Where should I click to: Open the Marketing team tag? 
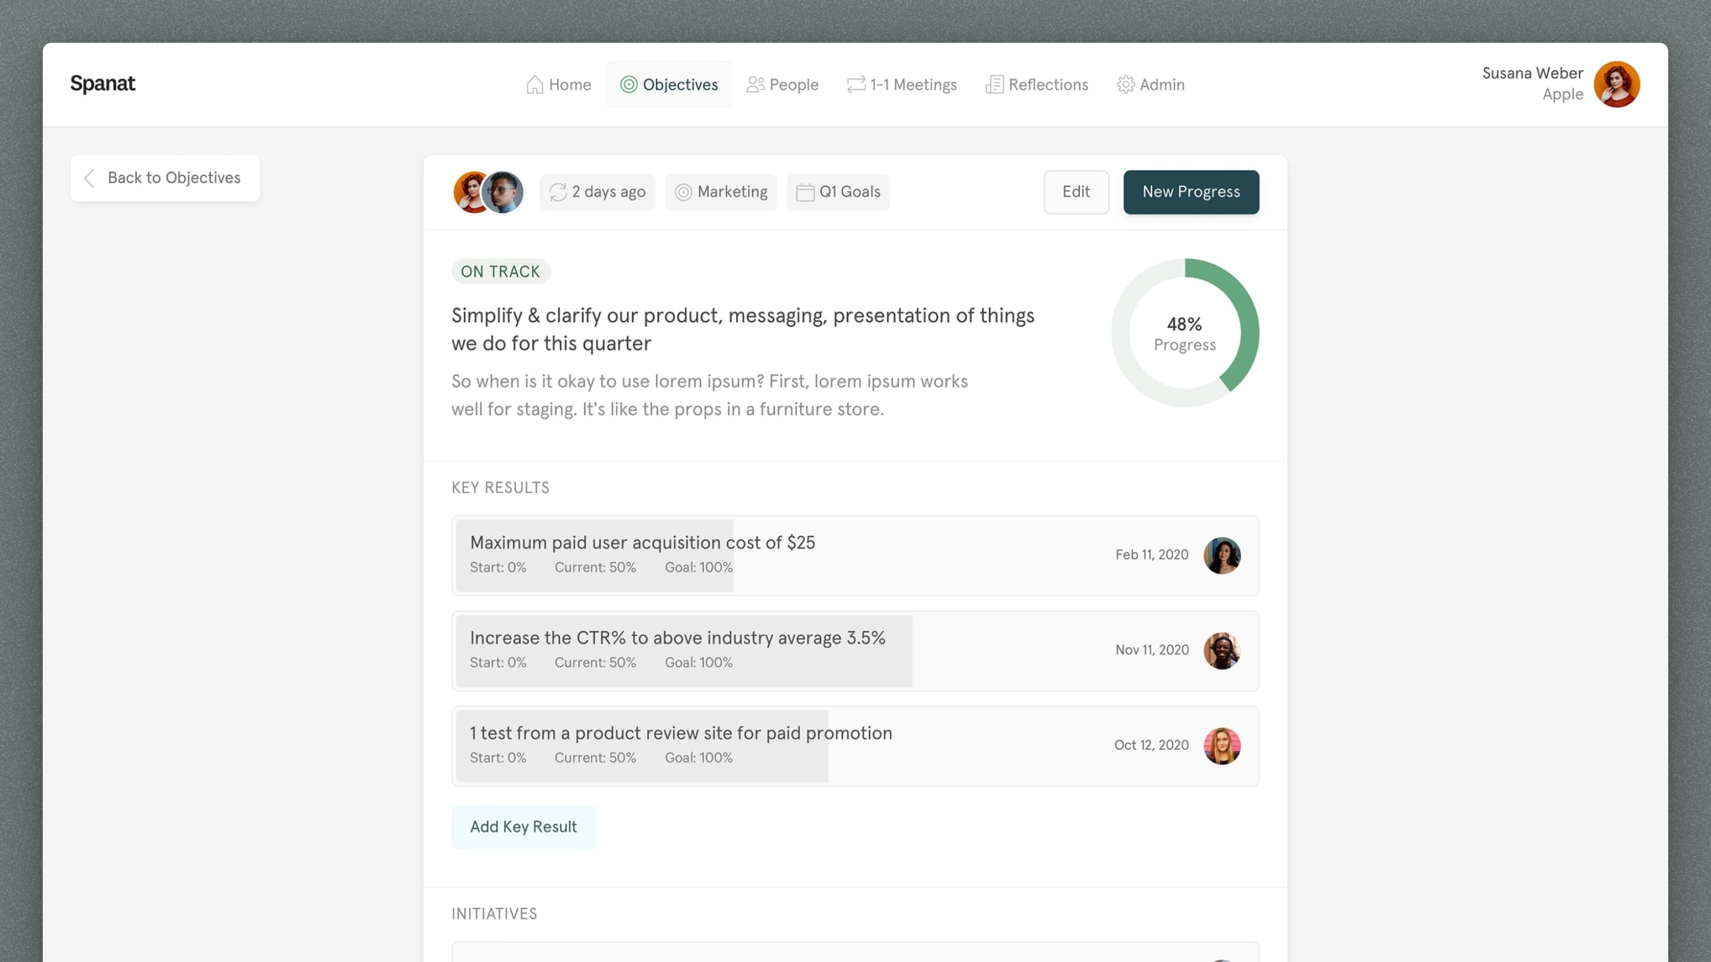click(721, 192)
